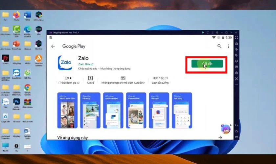Select WinRAR archive desktop icon
The height and width of the screenshot is (164, 276).
click(28, 103)
